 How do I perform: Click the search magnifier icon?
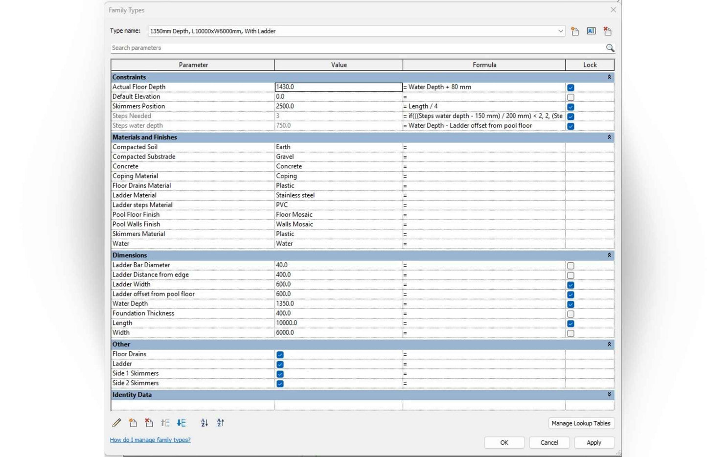[610, 48]
